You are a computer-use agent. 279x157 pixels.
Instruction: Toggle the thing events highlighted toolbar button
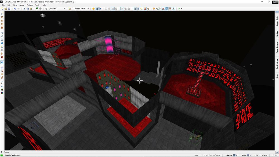pyautogui.click(x=141, y=9)
